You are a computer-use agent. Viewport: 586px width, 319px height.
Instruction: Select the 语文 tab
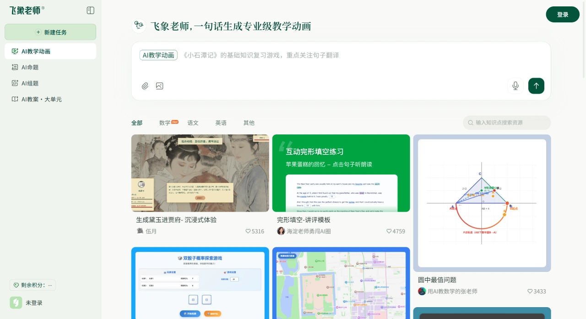(x=193, y=122)
